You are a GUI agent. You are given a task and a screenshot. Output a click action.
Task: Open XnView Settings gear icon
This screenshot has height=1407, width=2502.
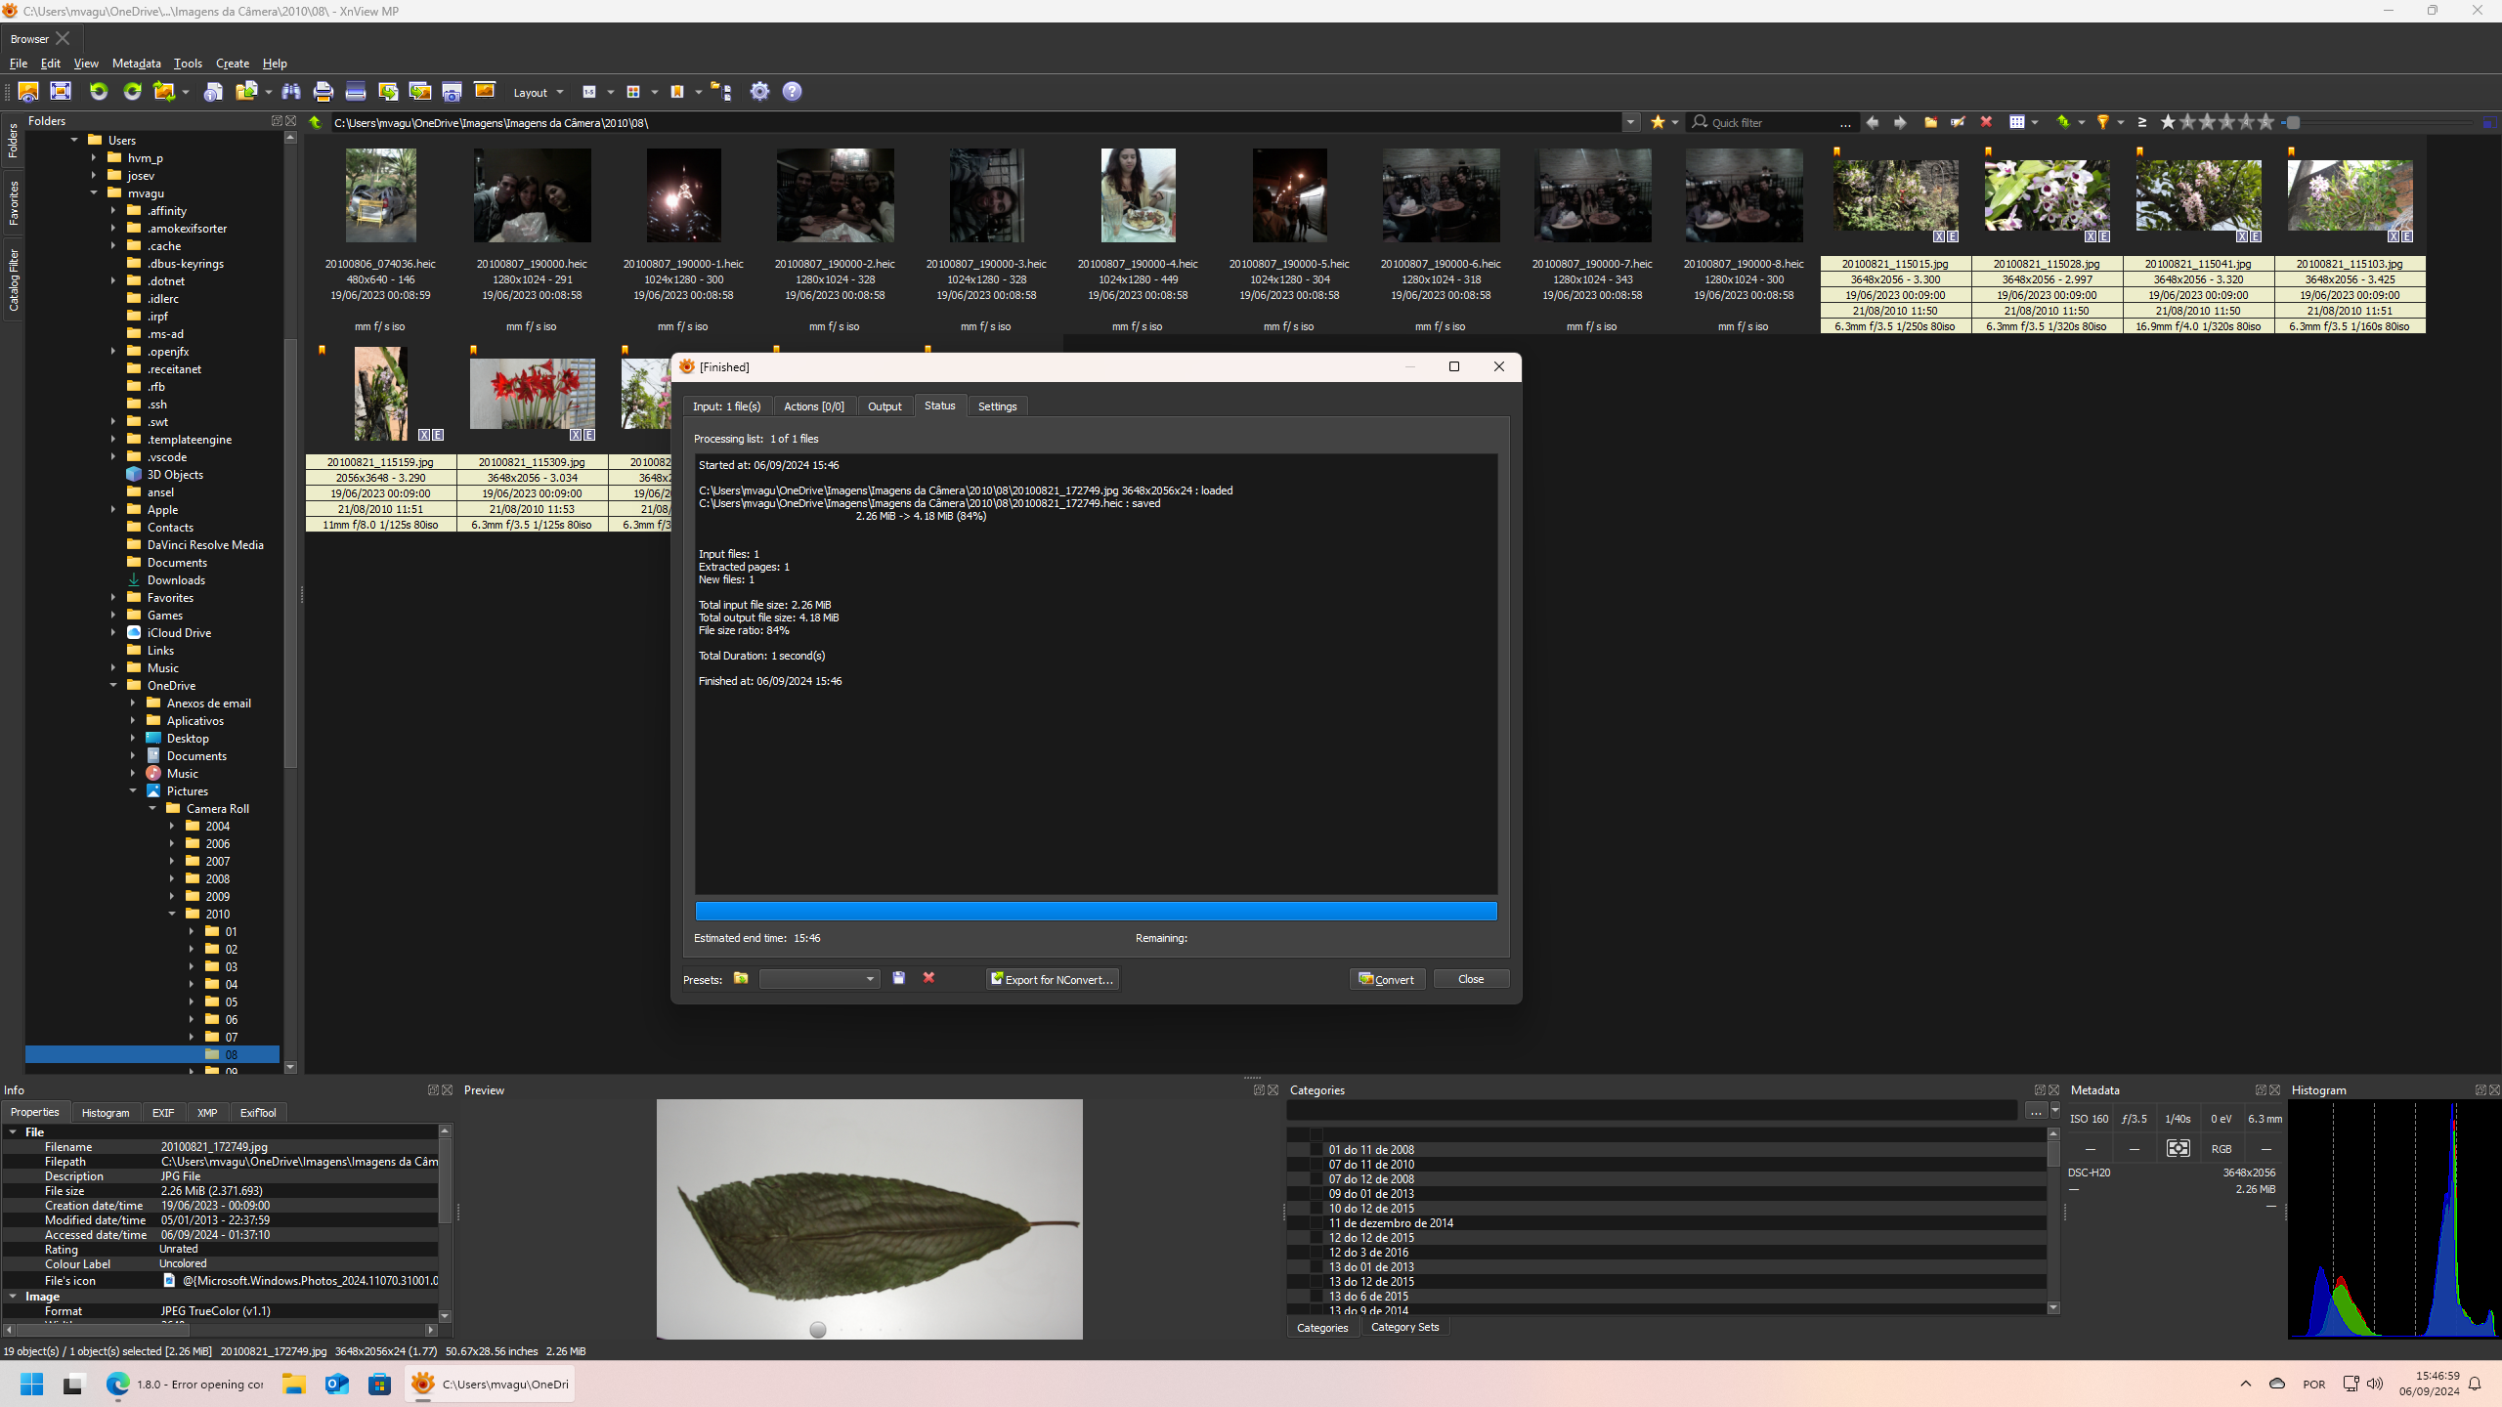click(759, 92)
